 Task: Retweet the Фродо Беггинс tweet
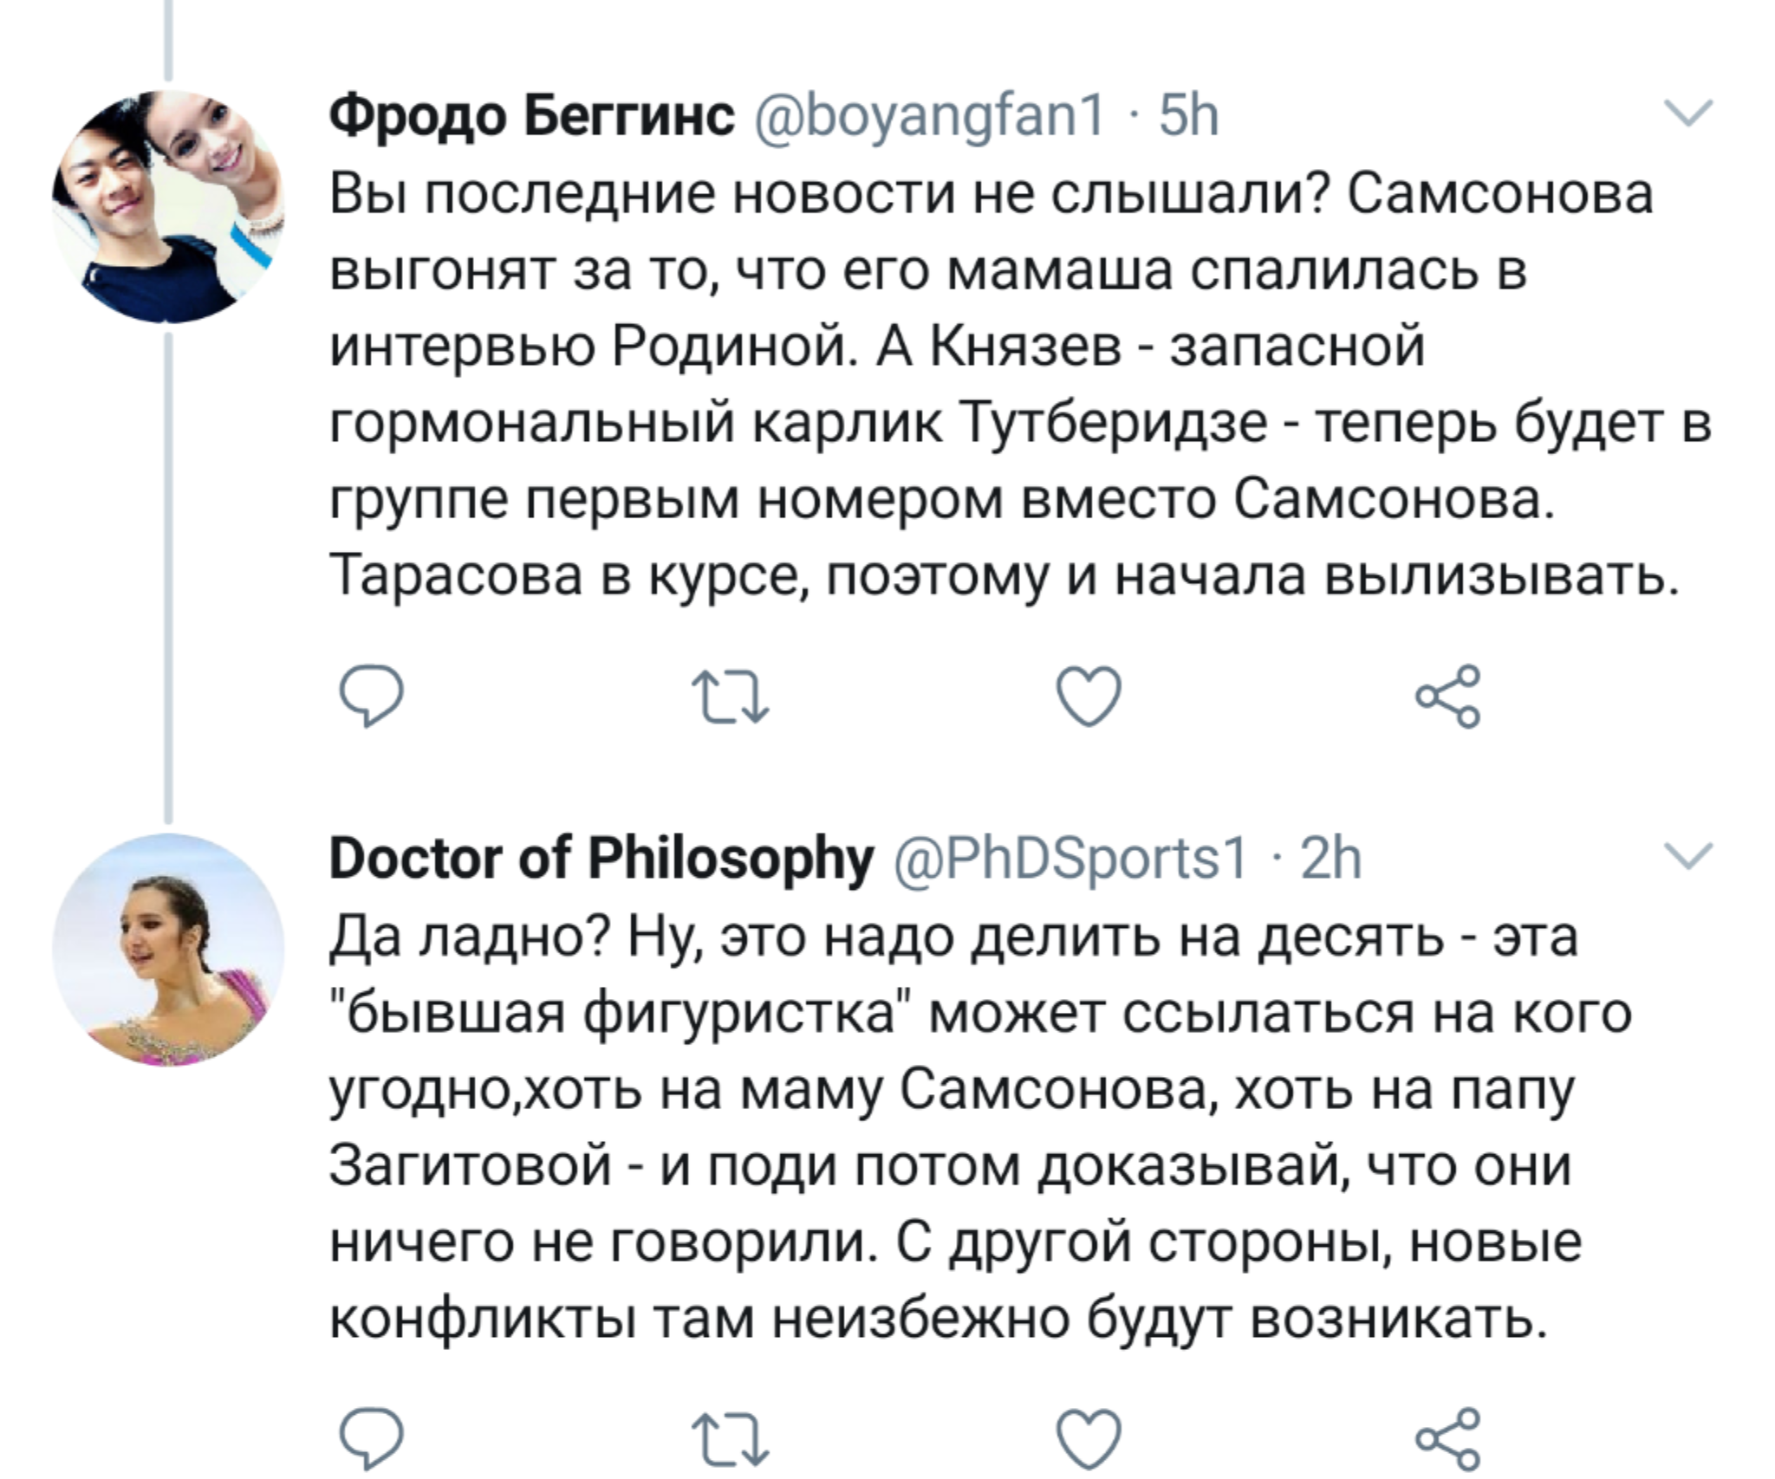[x=729, y=697]
